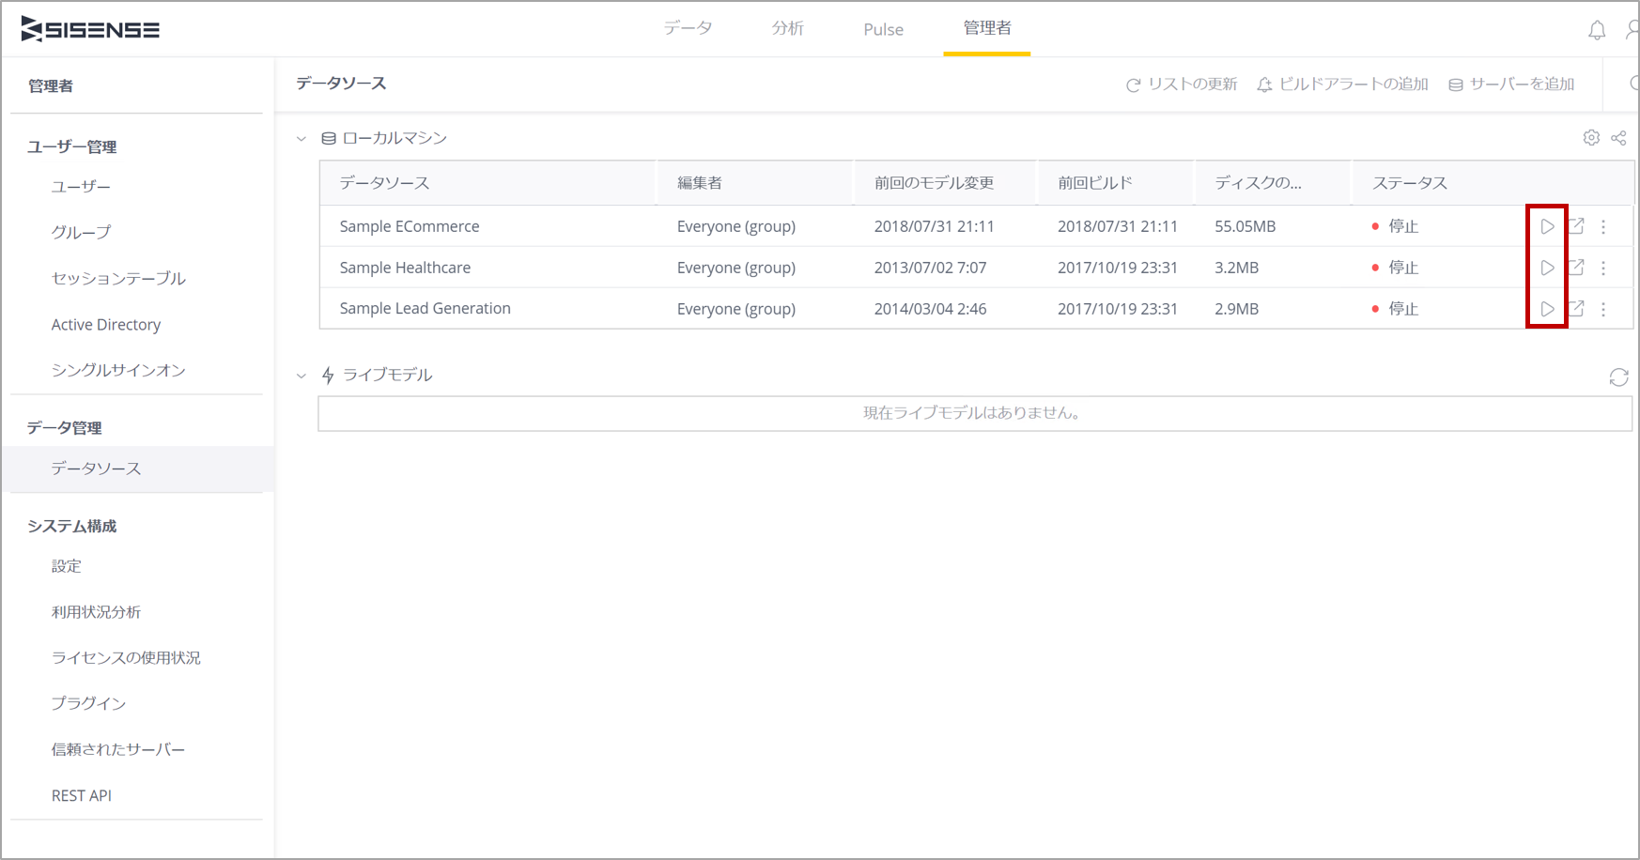Select the Sample ECommerce row name

pos(410,226)
